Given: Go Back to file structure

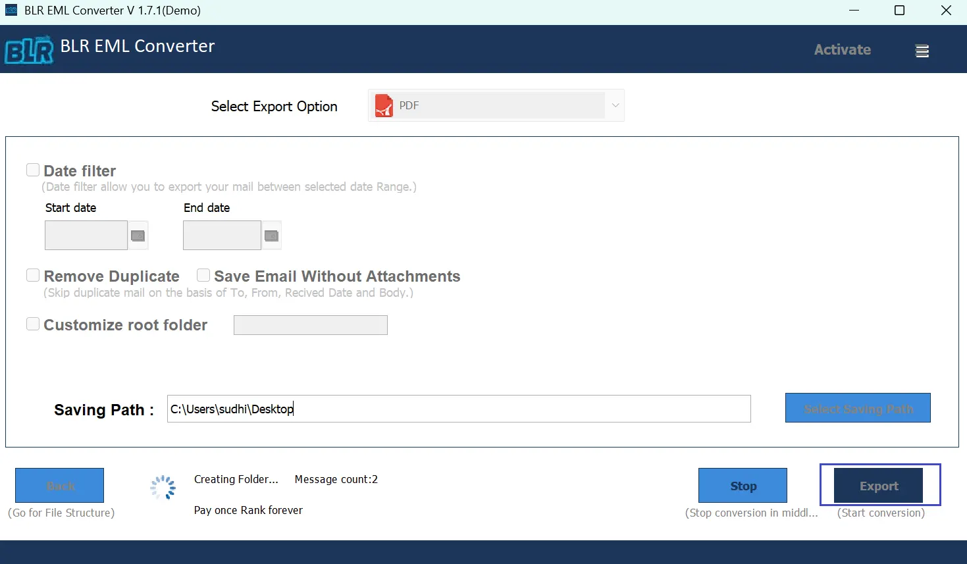Looking at the screenshot, I should [x=60, y=486].
